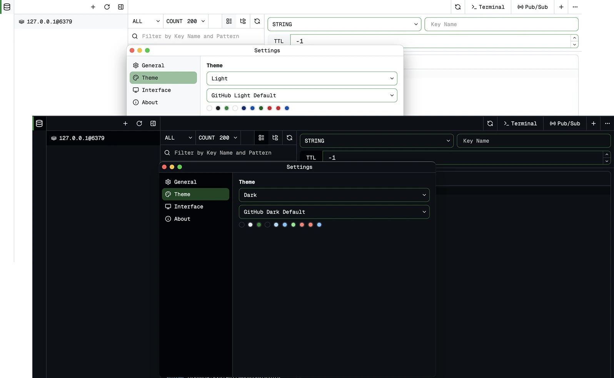This screenshot has width=614, height=378.
Task: Open COUNT 200 dropdown in light window
Action: [x=186, y=21]
